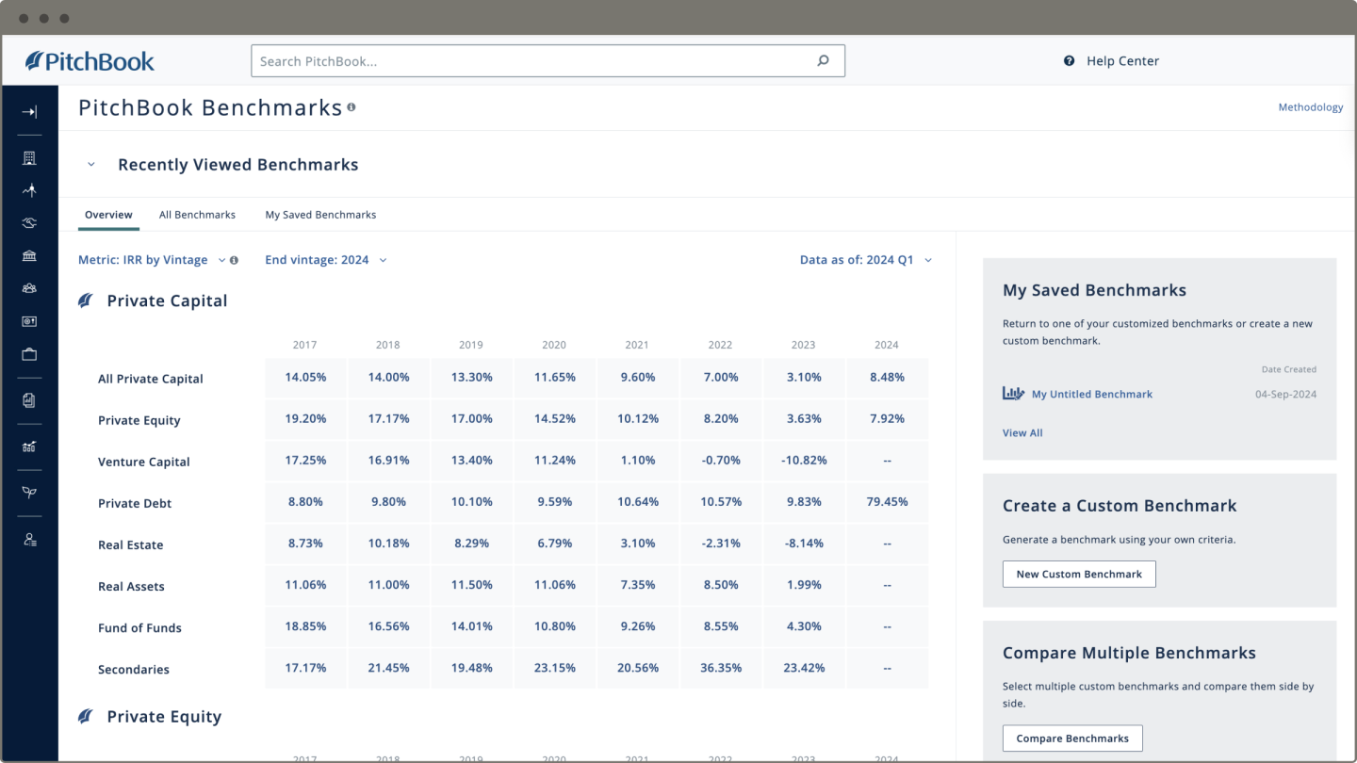
Task: Click All Private Capital 2017 value 14.05%
Action: (305, 377)
